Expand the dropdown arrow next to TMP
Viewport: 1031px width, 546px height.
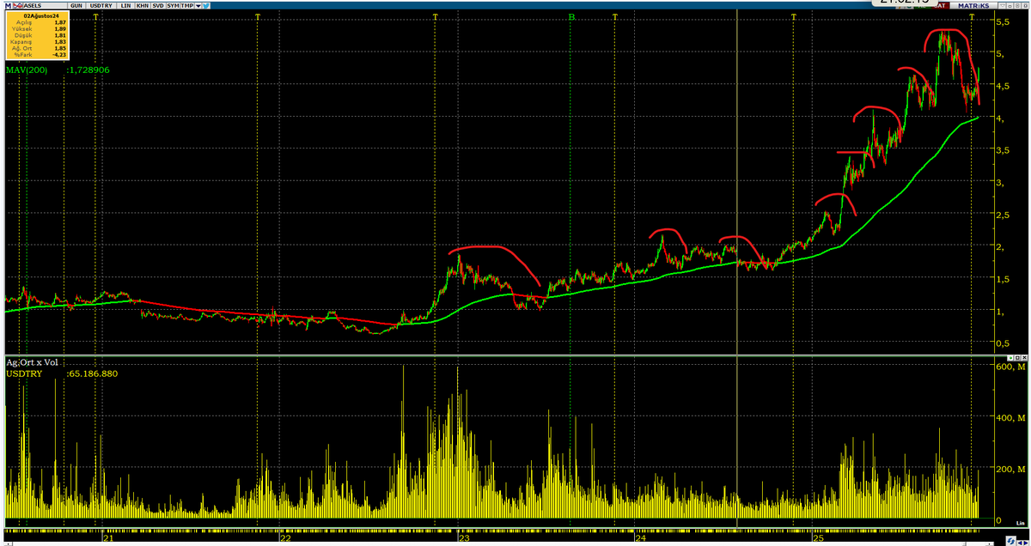point(198,6)
